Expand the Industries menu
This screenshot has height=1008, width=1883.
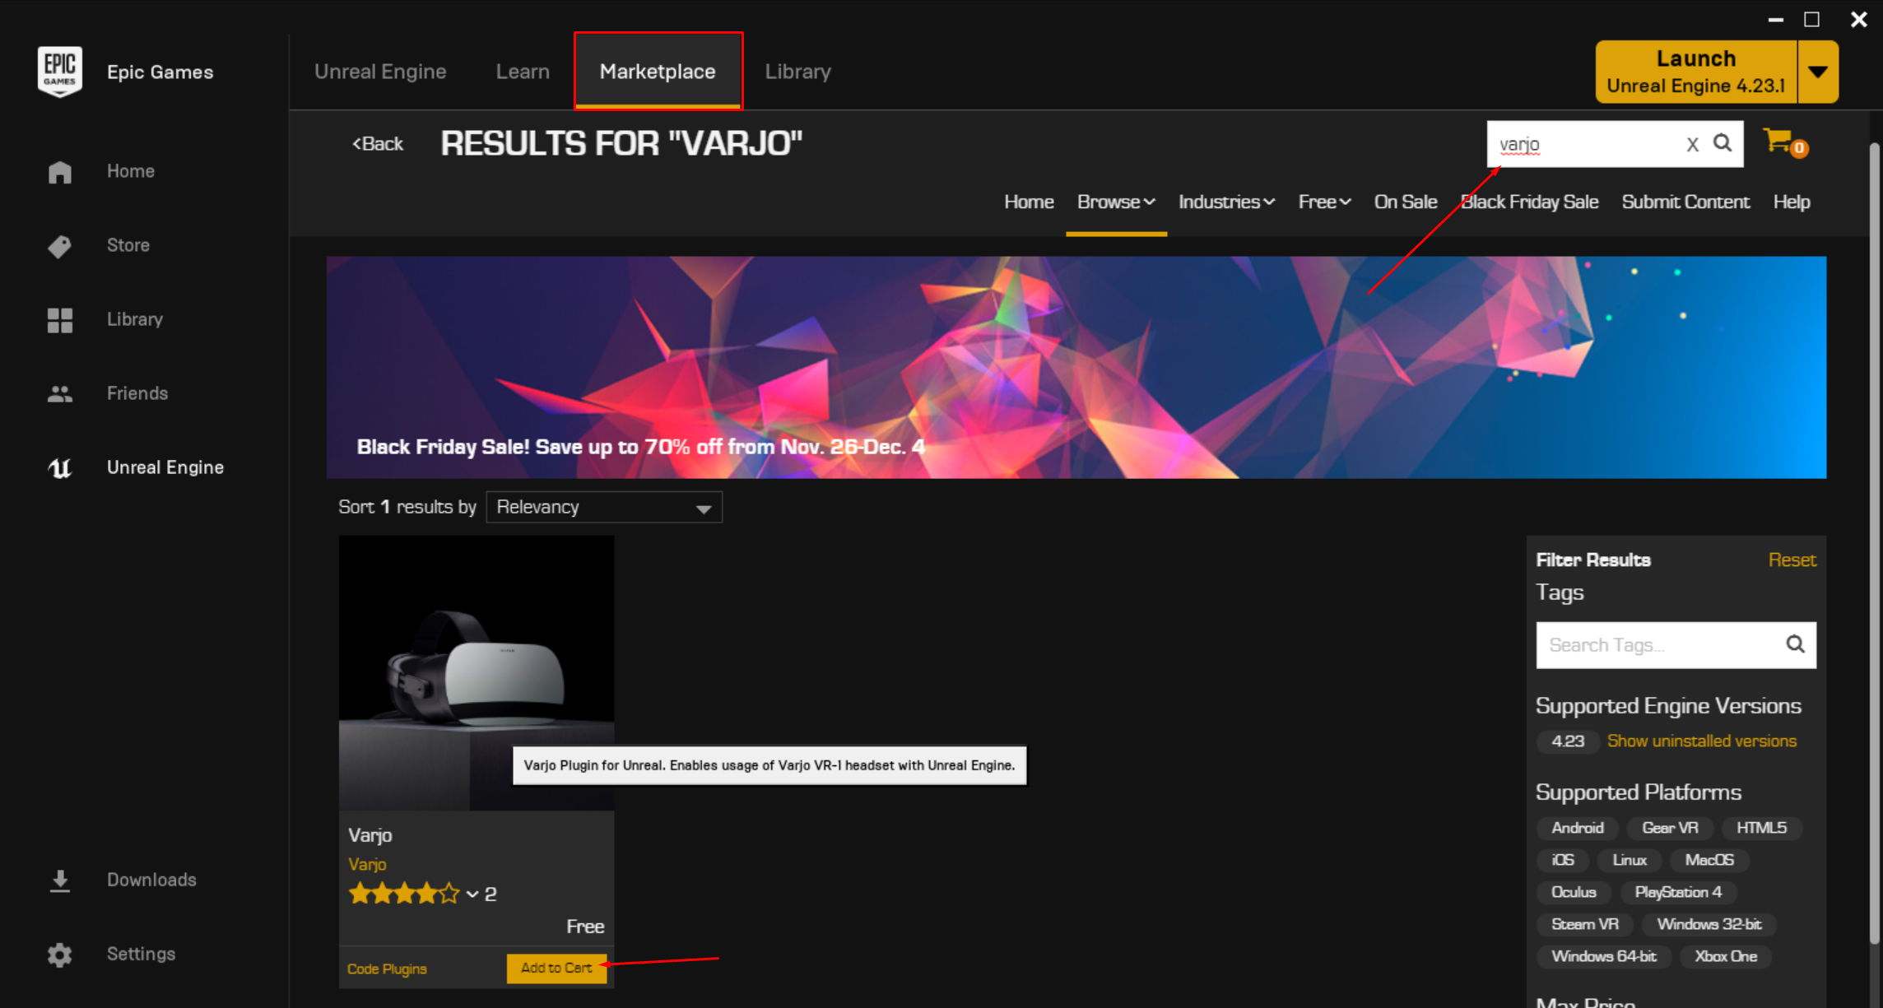pos(1226,202)
